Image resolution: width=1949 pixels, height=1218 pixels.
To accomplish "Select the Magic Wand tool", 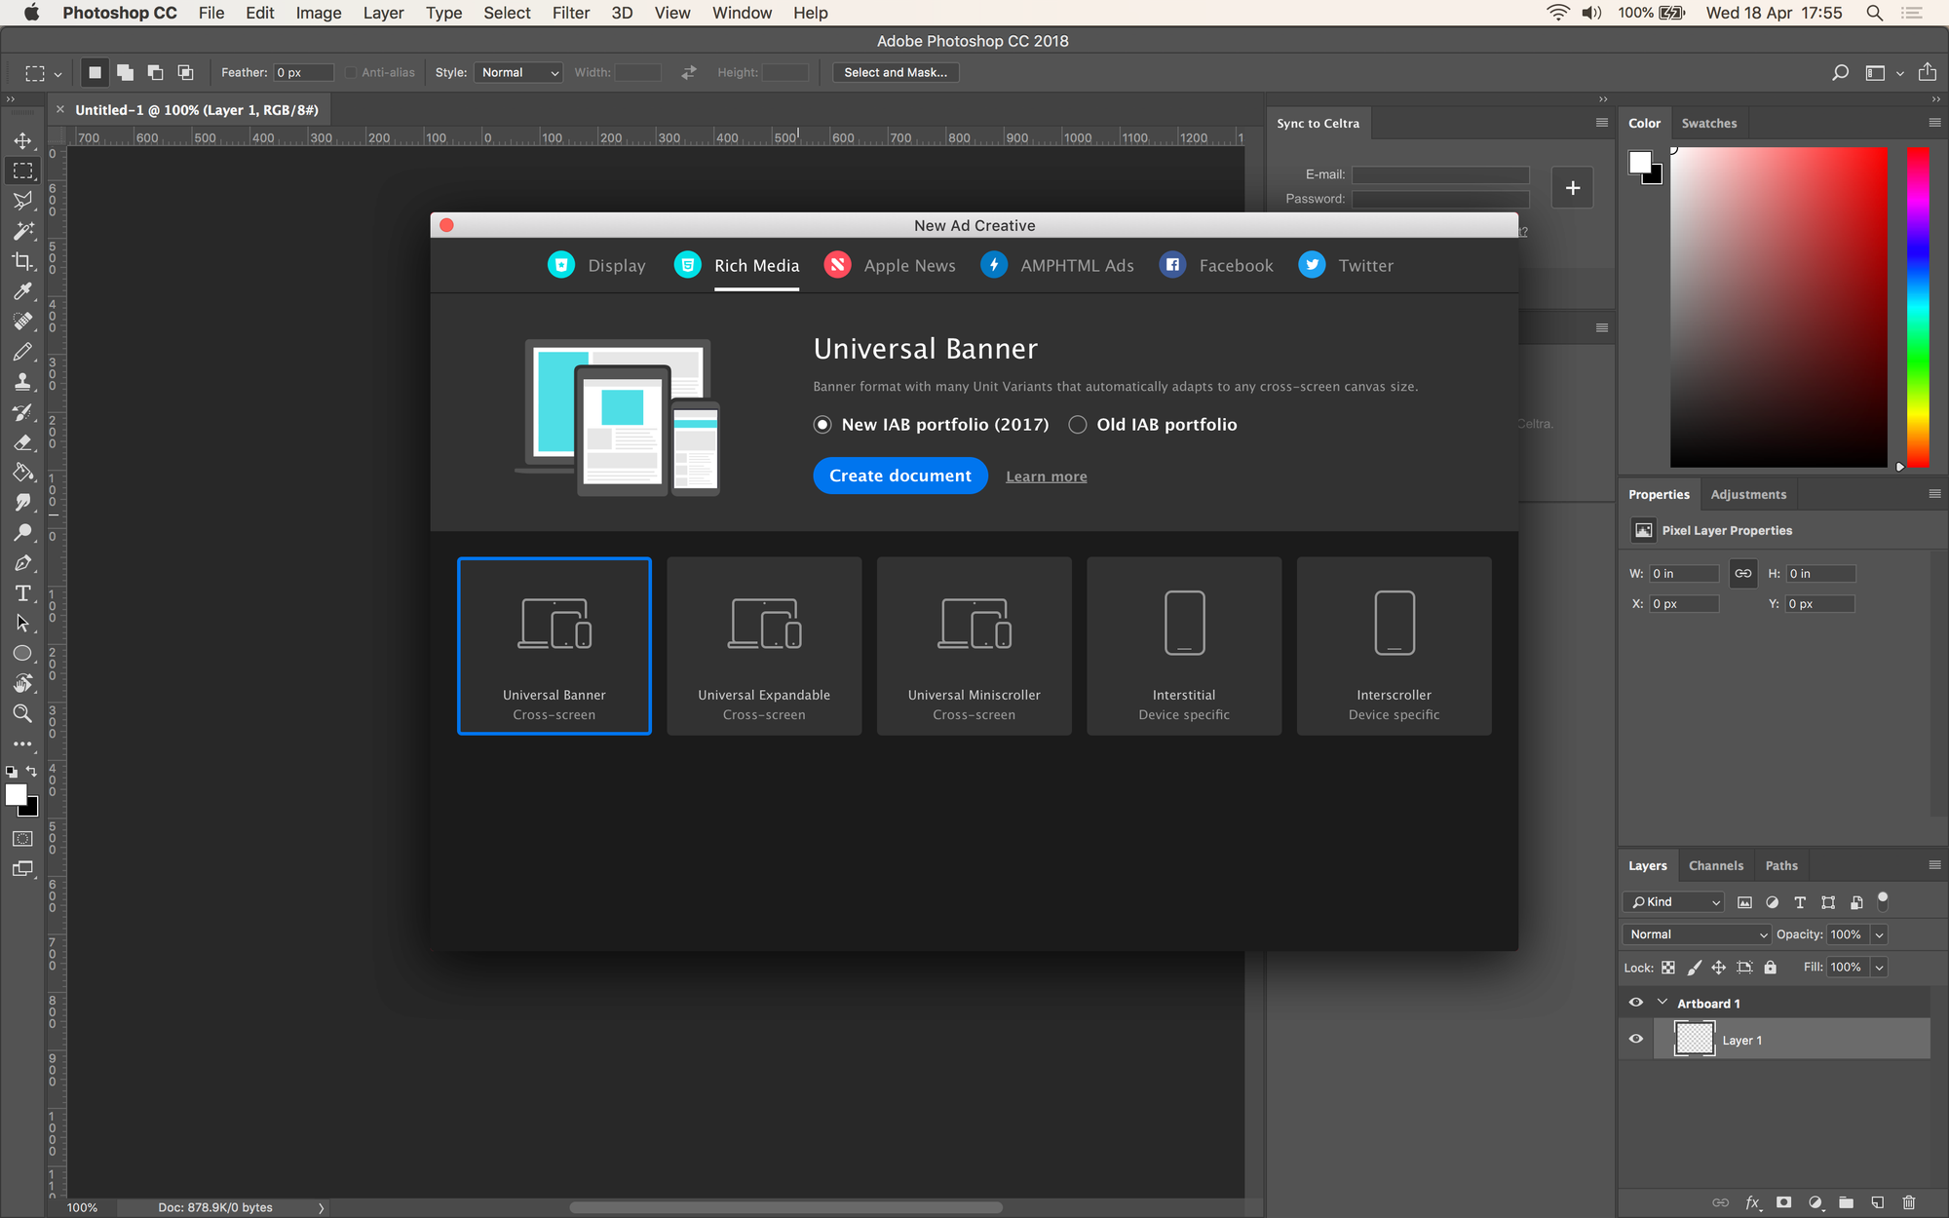I will pyautogui.click(x=22, y=231).
